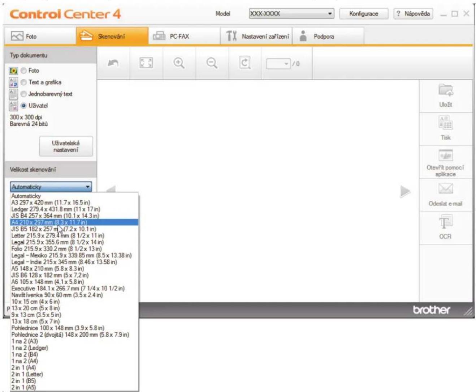The image size is (476, 392).
Task: Click the zoom in magnifier icon
Action: coord(179,63)
